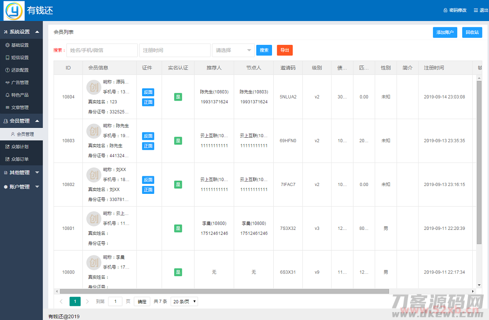
Task: Click the 添加账户 button
Action: pyautogui.click(x=445, y=33)
